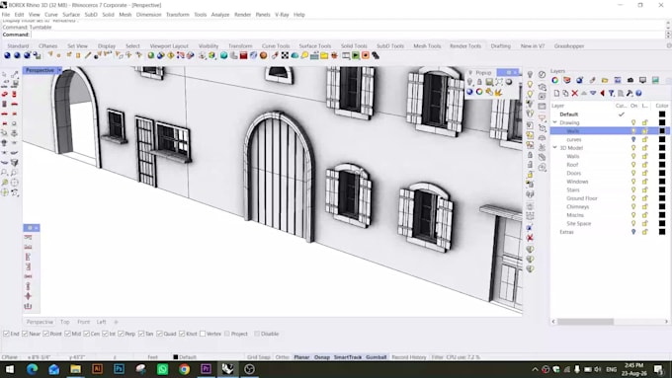This screenshot has height=378, width=672.
Task: Collapse the 3D Model layer group
Action: 555,148
